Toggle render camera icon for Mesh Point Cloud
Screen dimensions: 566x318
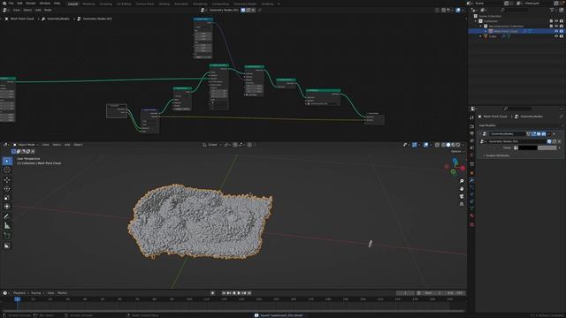(x=562, y=32)
